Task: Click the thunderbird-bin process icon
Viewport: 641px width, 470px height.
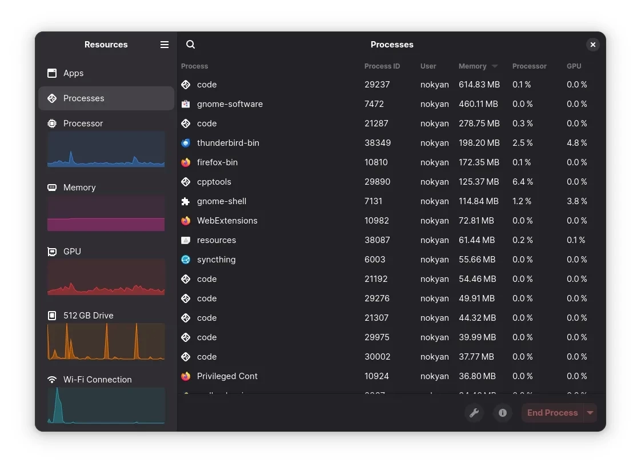Action: [x=186, y=143]
